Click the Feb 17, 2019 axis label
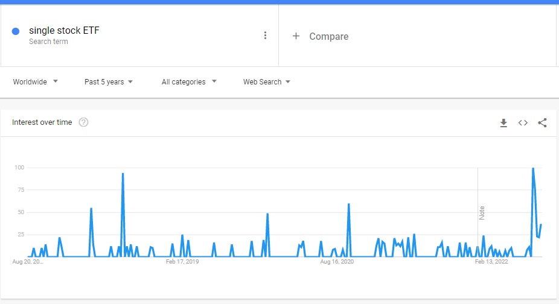Screen dimensions: 559x304 click(182, 262)
